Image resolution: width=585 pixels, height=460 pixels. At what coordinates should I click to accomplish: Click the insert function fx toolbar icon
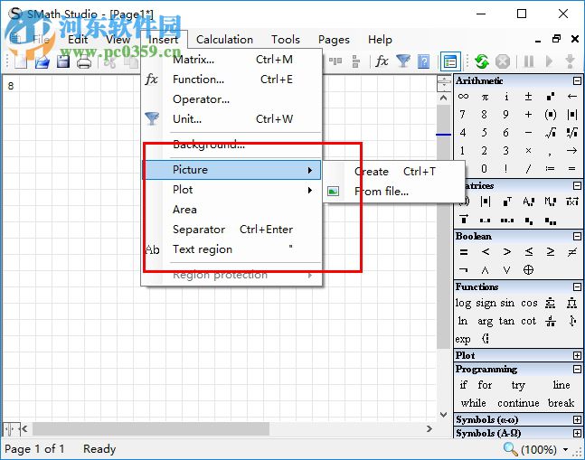point(382,61)
